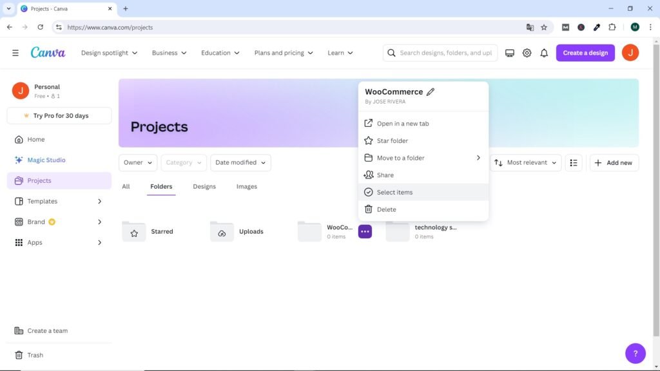The image size is (660, 371).
Task: Open the hamburger main menu icon
Action: (15, 53)
